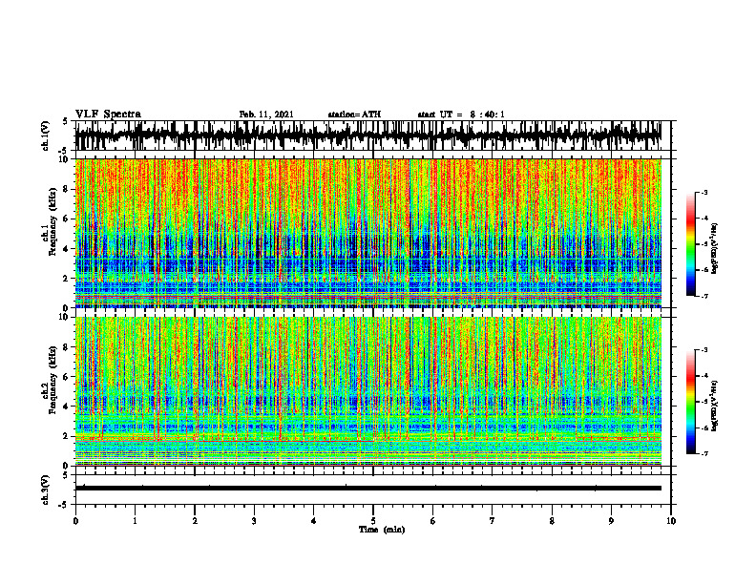Click the "ch.1(V)" waveform axis label
The width and height of the screenshot is (756, 584).
pos(46,136)
